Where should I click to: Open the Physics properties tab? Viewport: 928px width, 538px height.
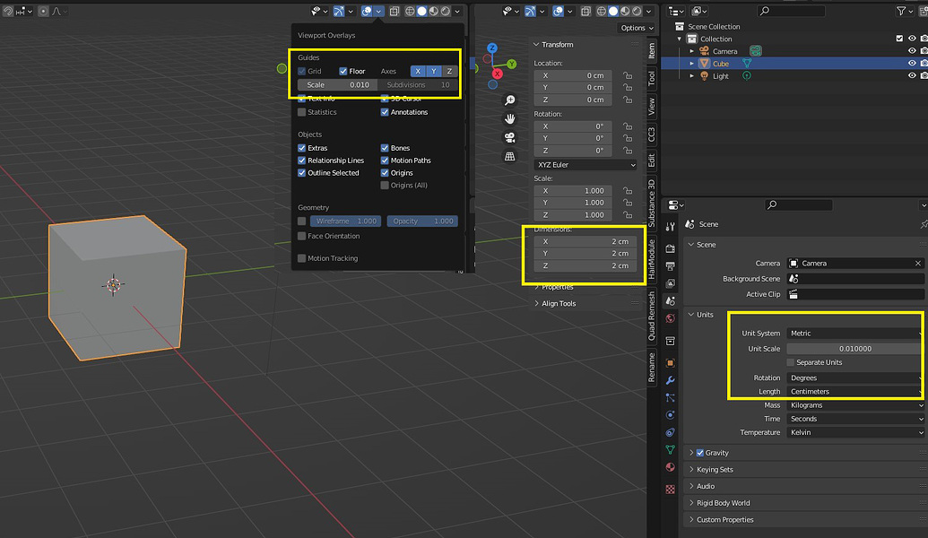pos(670,415)
